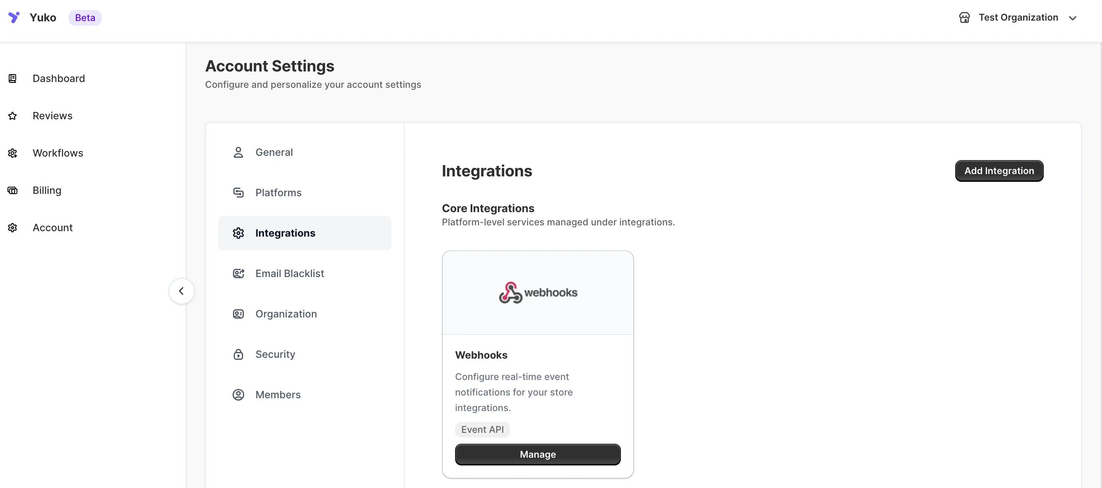The width and height of the screenshot is (1102, 488).
Task: Click Manage on the Webhooks card
Action: pyautogui.click(x=538, y=454)
